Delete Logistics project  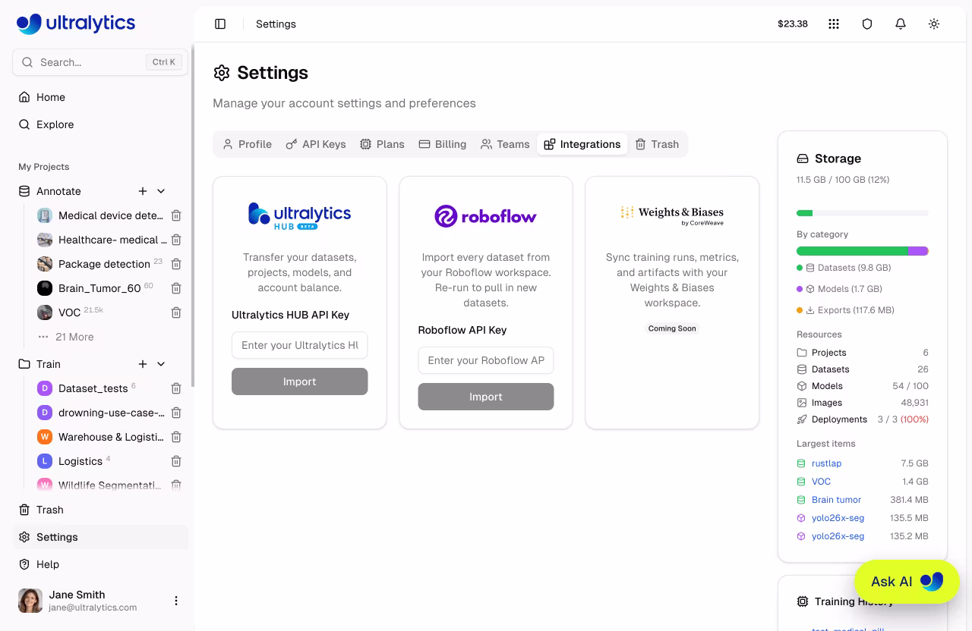click(176, 461)
